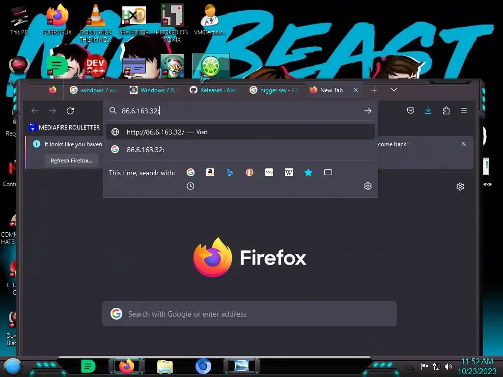
Task: Select the Google search suggestion 86.6.163.32:
Action: click(240, 149)
